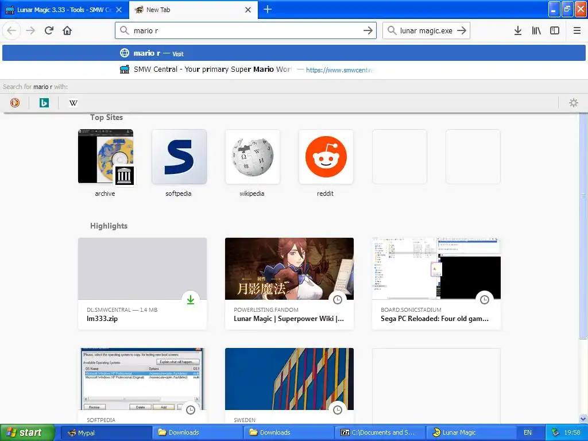Switch to the Downloads taskbar window beside 7-Zip
588x441 pixels.
289,432
